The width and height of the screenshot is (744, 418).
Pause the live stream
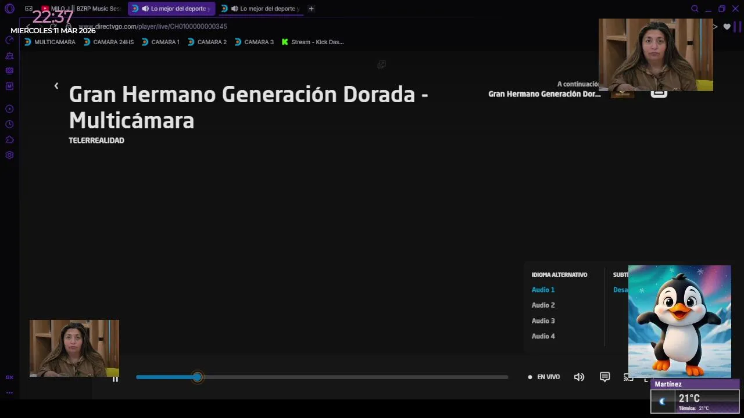pyautogui.click(x=115, y=379)
